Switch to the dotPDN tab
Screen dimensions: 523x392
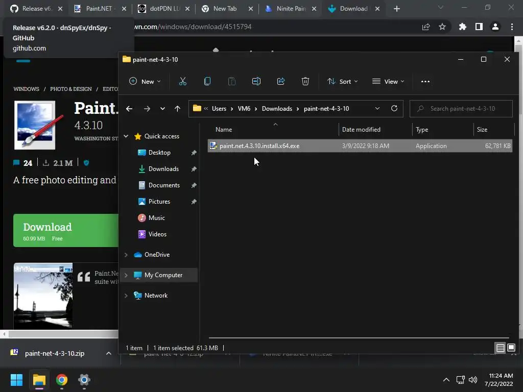click(163, 9)
